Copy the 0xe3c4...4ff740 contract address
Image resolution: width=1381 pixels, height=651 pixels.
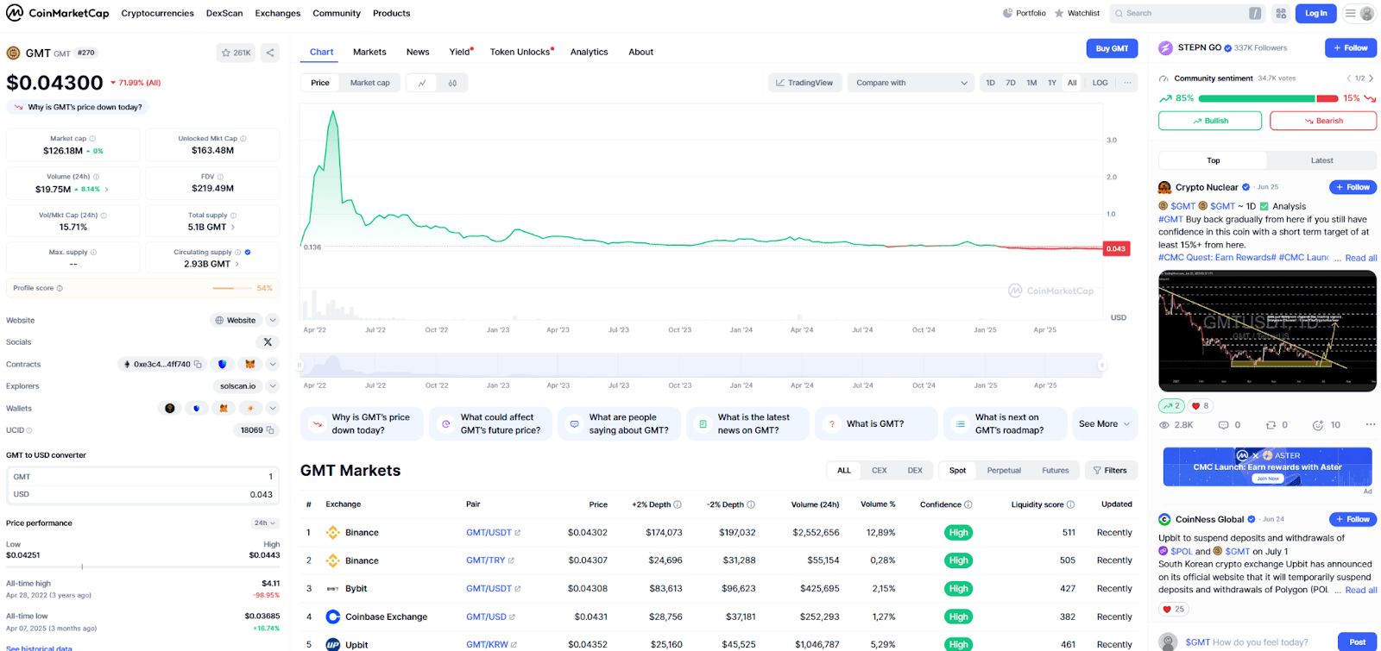coord(198,364)
